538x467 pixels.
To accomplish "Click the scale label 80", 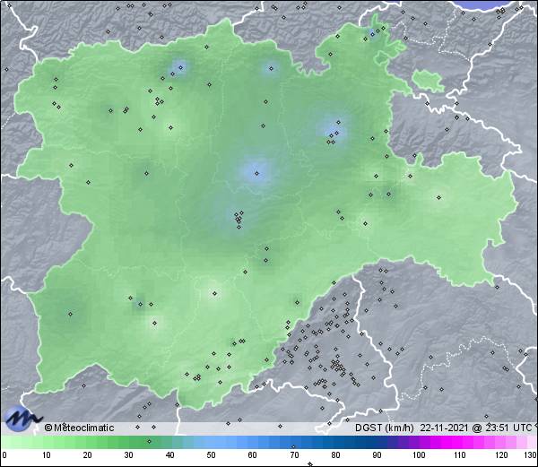I will coord(335,455).
